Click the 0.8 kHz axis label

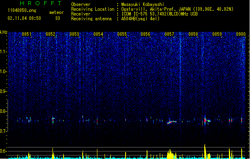point(4,111)
